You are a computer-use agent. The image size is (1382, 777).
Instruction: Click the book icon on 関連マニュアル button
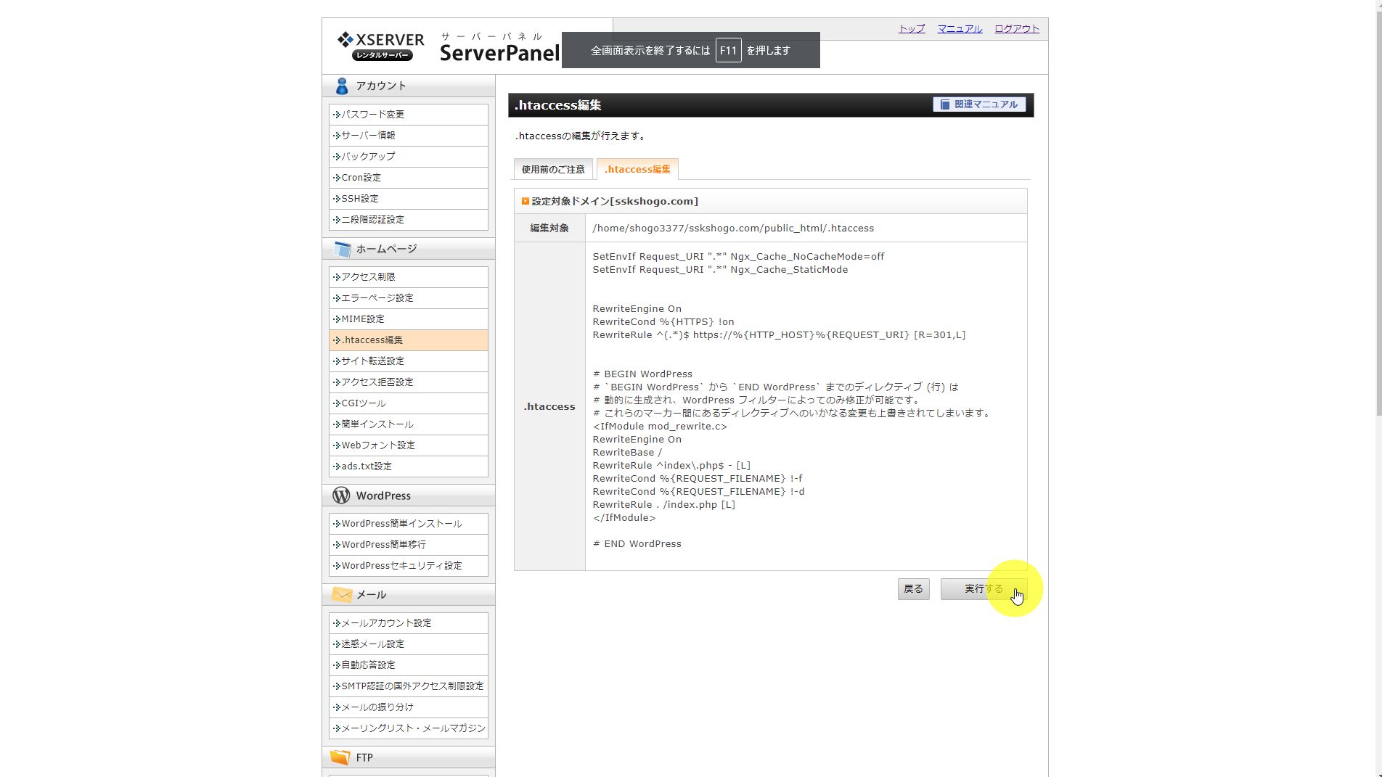945,105
